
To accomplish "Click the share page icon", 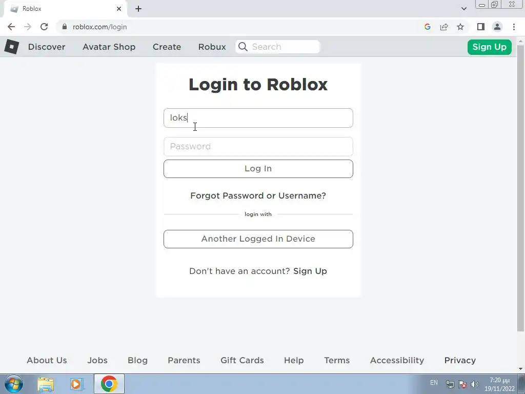I will point(444,27).
